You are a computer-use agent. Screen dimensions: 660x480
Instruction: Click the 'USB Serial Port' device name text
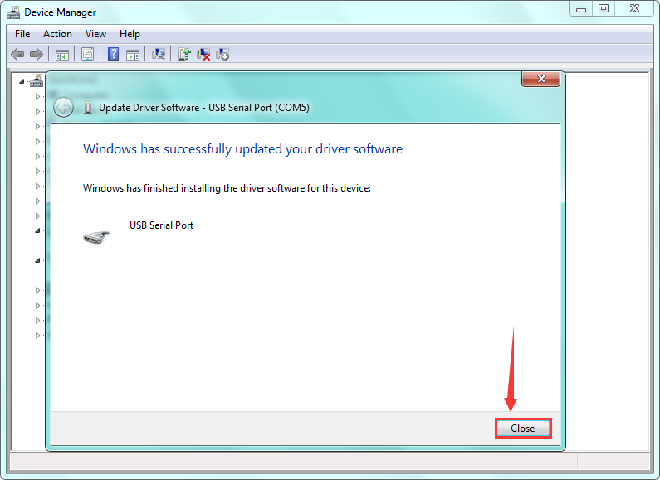tap(161, 225)
